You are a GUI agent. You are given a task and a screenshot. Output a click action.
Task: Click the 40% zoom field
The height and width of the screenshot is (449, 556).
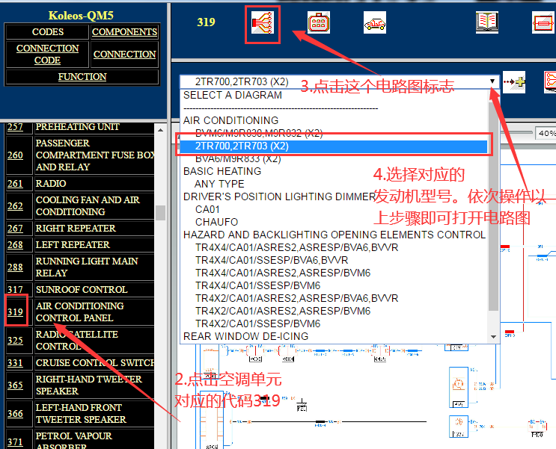point(546,133)
